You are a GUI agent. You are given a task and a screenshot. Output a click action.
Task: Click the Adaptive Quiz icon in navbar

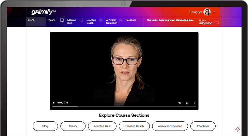pyautogui.click(x=81, y=20)
